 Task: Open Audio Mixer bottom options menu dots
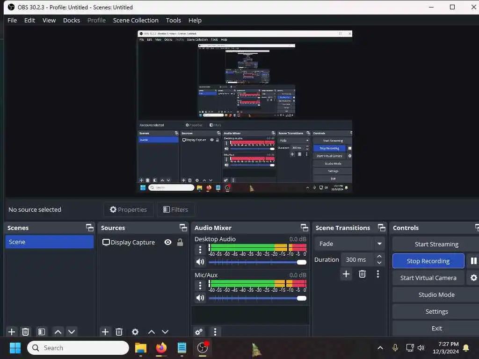[x=215, y=332]
